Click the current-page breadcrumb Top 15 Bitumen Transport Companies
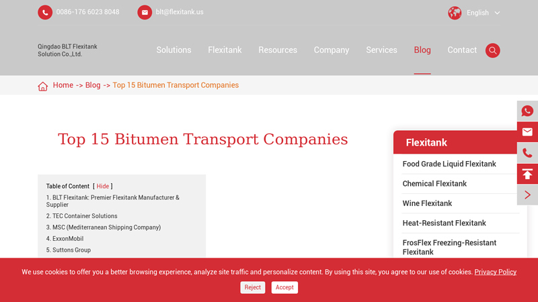The image size is (538, 302). (176, 85)
